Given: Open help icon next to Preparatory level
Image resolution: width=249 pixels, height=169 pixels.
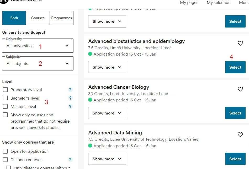Looking at the screenshot, I should pos(70,90).
